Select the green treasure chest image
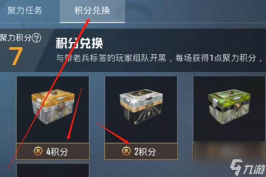Viewport: 266px width, 177px height. click(229, 107)
